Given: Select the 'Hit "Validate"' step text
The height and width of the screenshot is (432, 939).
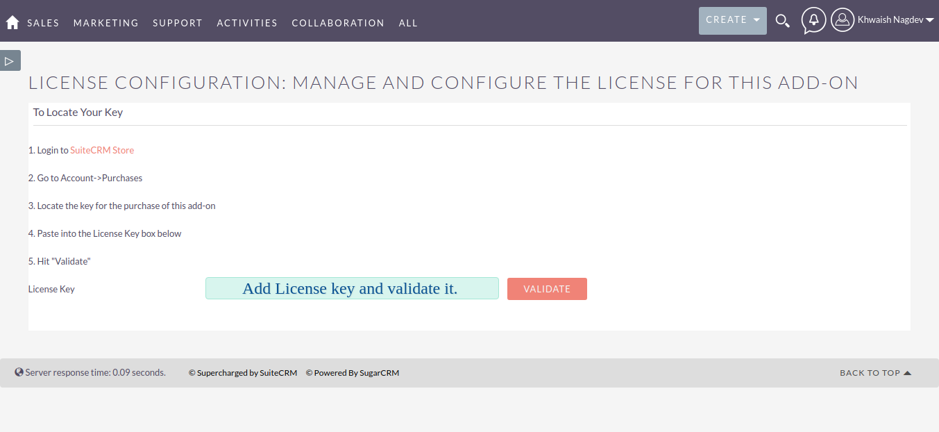Looking at the screenshot, I should (60, 261).
